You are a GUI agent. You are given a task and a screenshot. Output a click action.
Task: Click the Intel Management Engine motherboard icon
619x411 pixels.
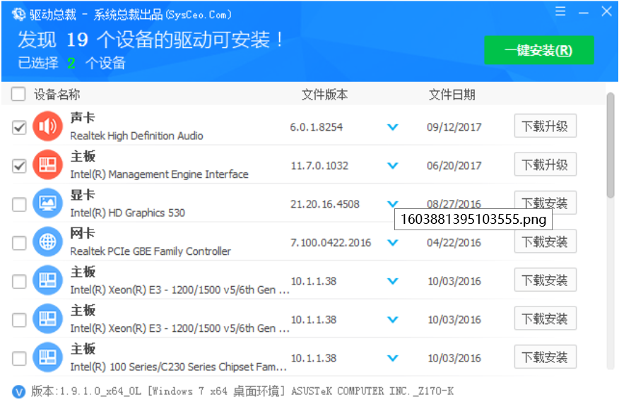[x=48, y=165]
